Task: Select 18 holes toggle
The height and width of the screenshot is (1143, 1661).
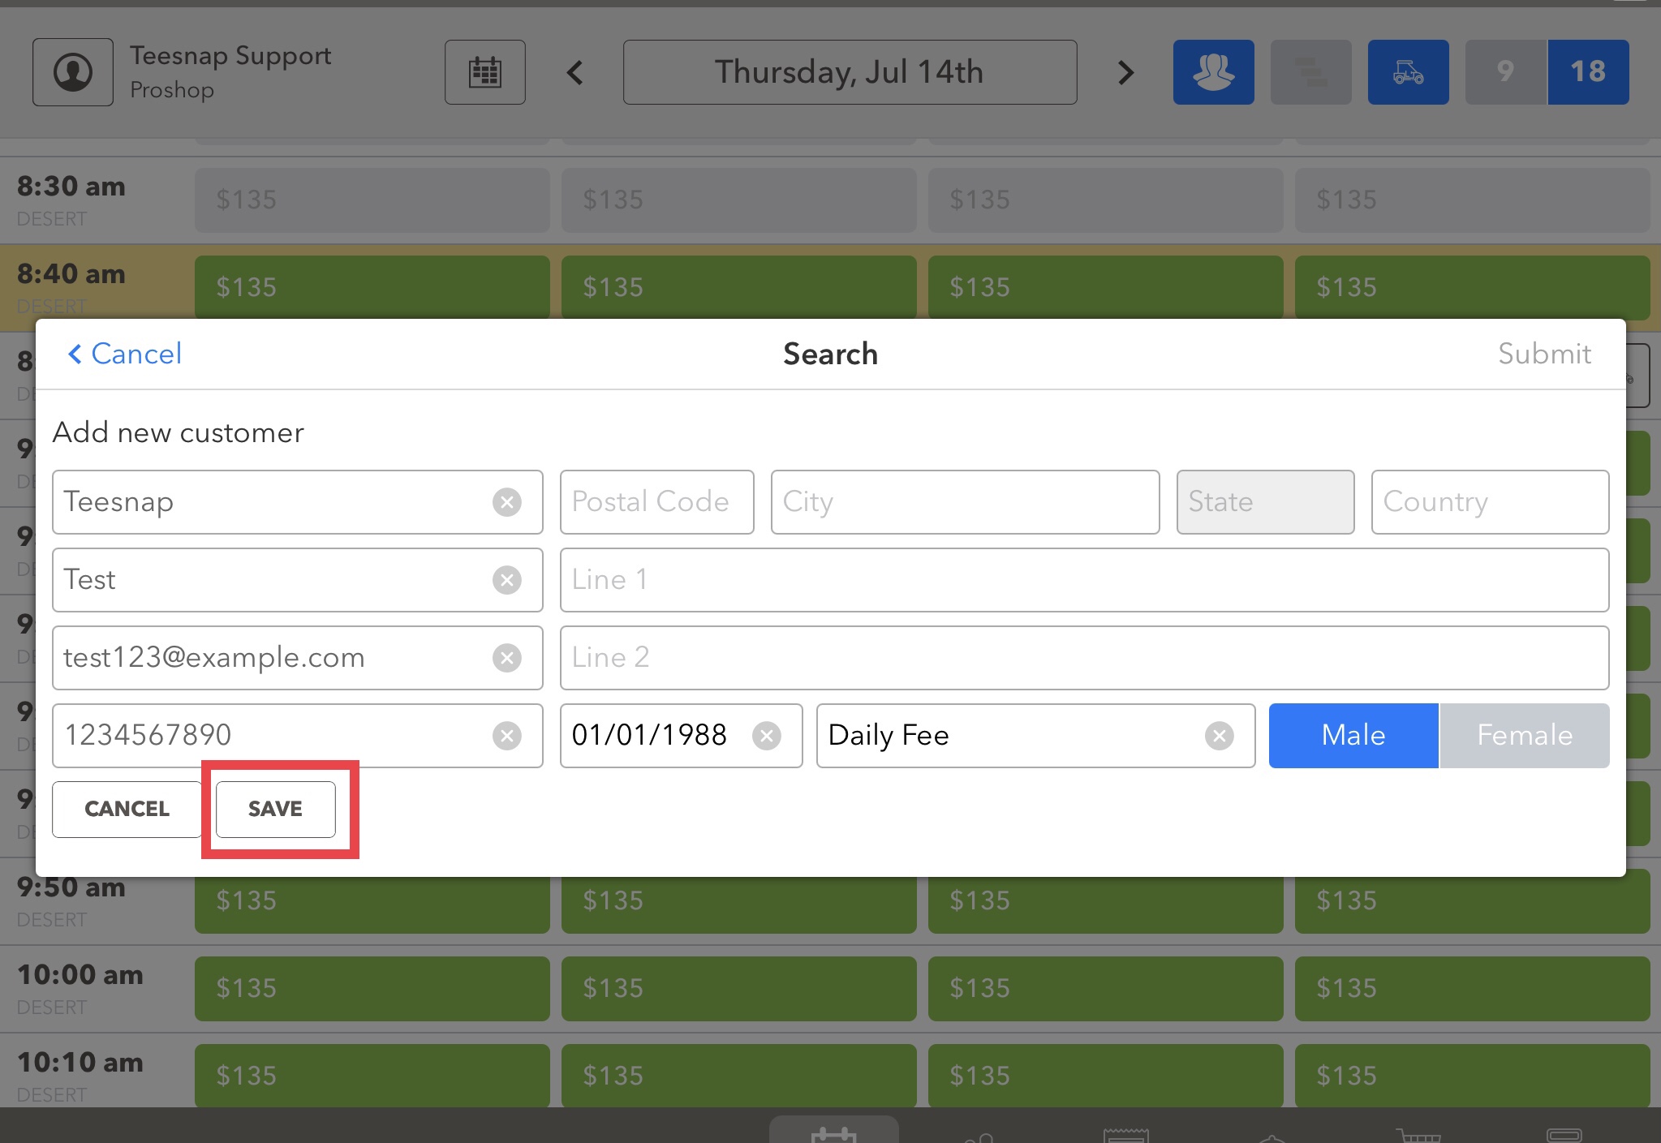Action: [x=1588, y=72]
